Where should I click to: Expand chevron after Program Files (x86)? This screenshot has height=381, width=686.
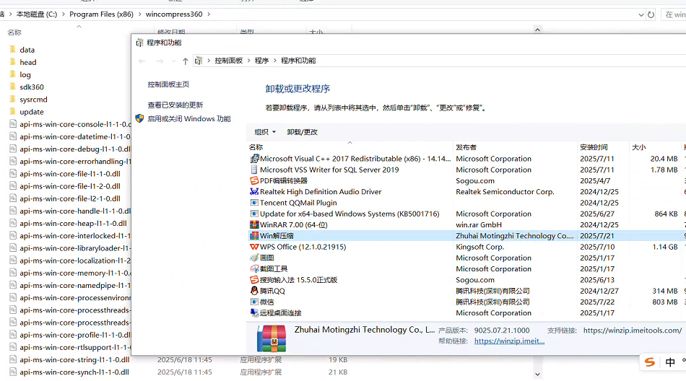[x=140, y=14]
